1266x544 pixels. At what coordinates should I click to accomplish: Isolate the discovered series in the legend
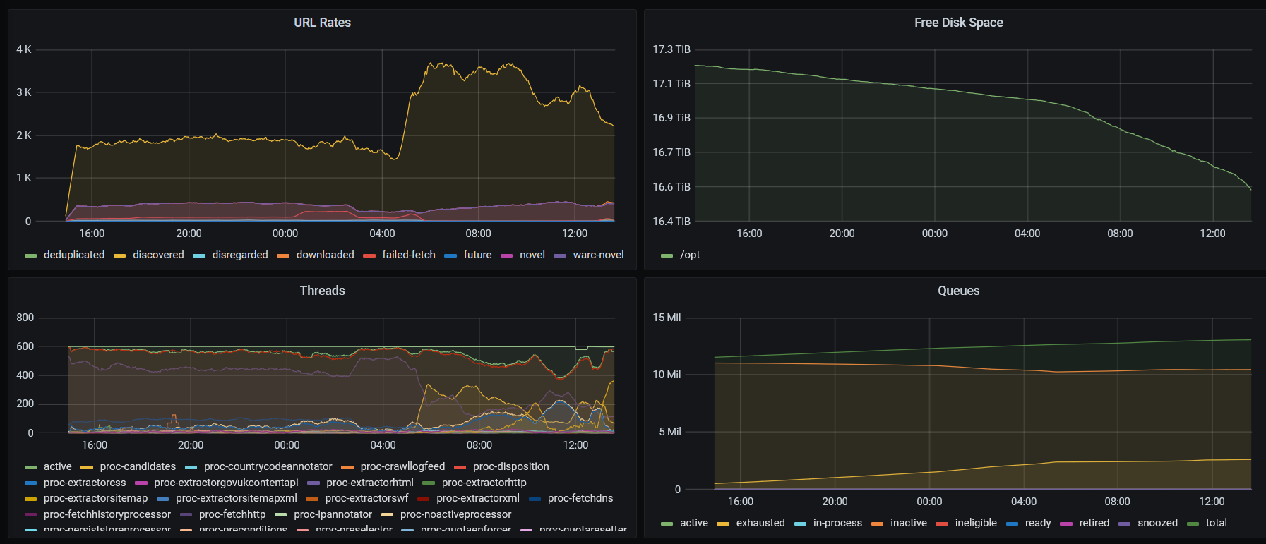click(x=158, y=255)
